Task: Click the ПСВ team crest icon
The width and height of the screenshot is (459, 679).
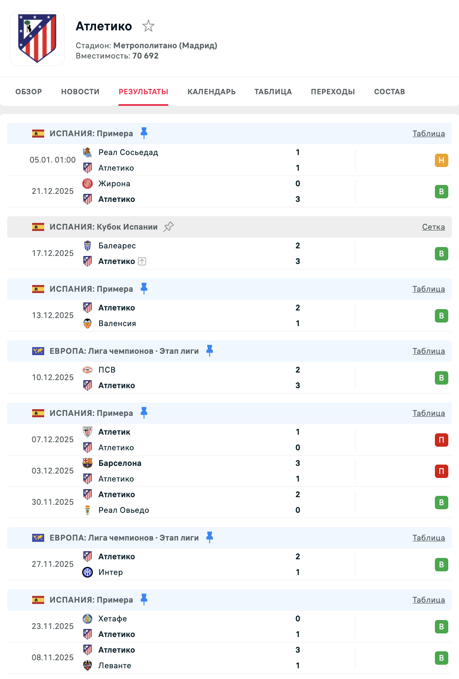Action: pyautogui.click(x=88, y=370)
